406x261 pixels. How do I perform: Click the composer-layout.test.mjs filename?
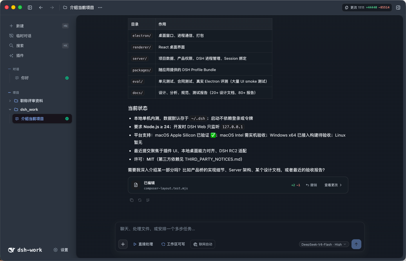[166, 188]
